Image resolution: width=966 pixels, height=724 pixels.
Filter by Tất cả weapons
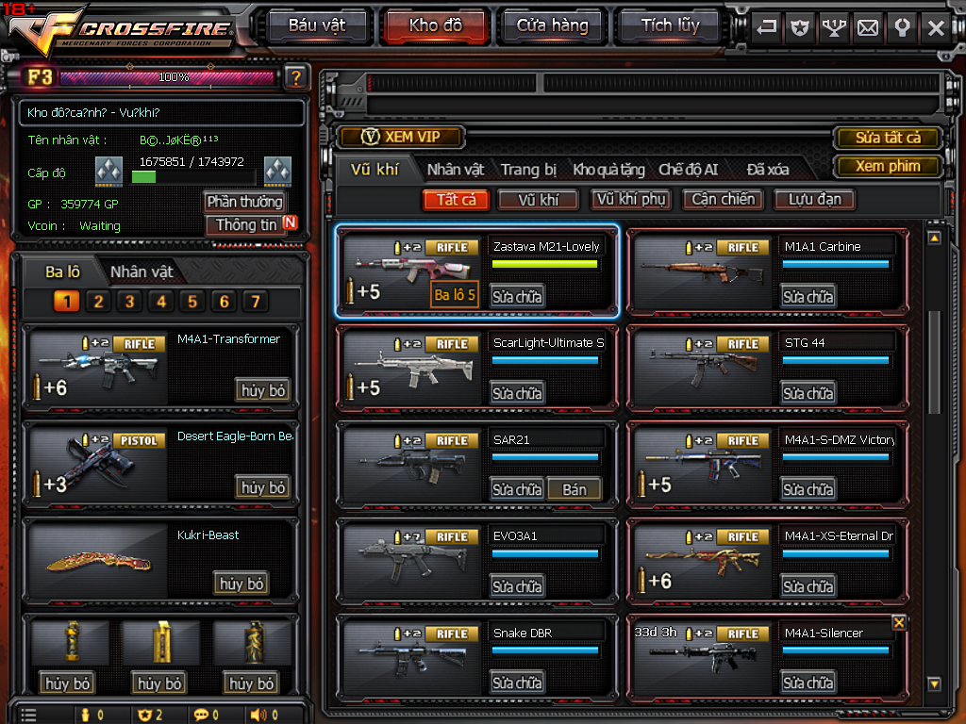pyautogui.click(x=456, y=200)
